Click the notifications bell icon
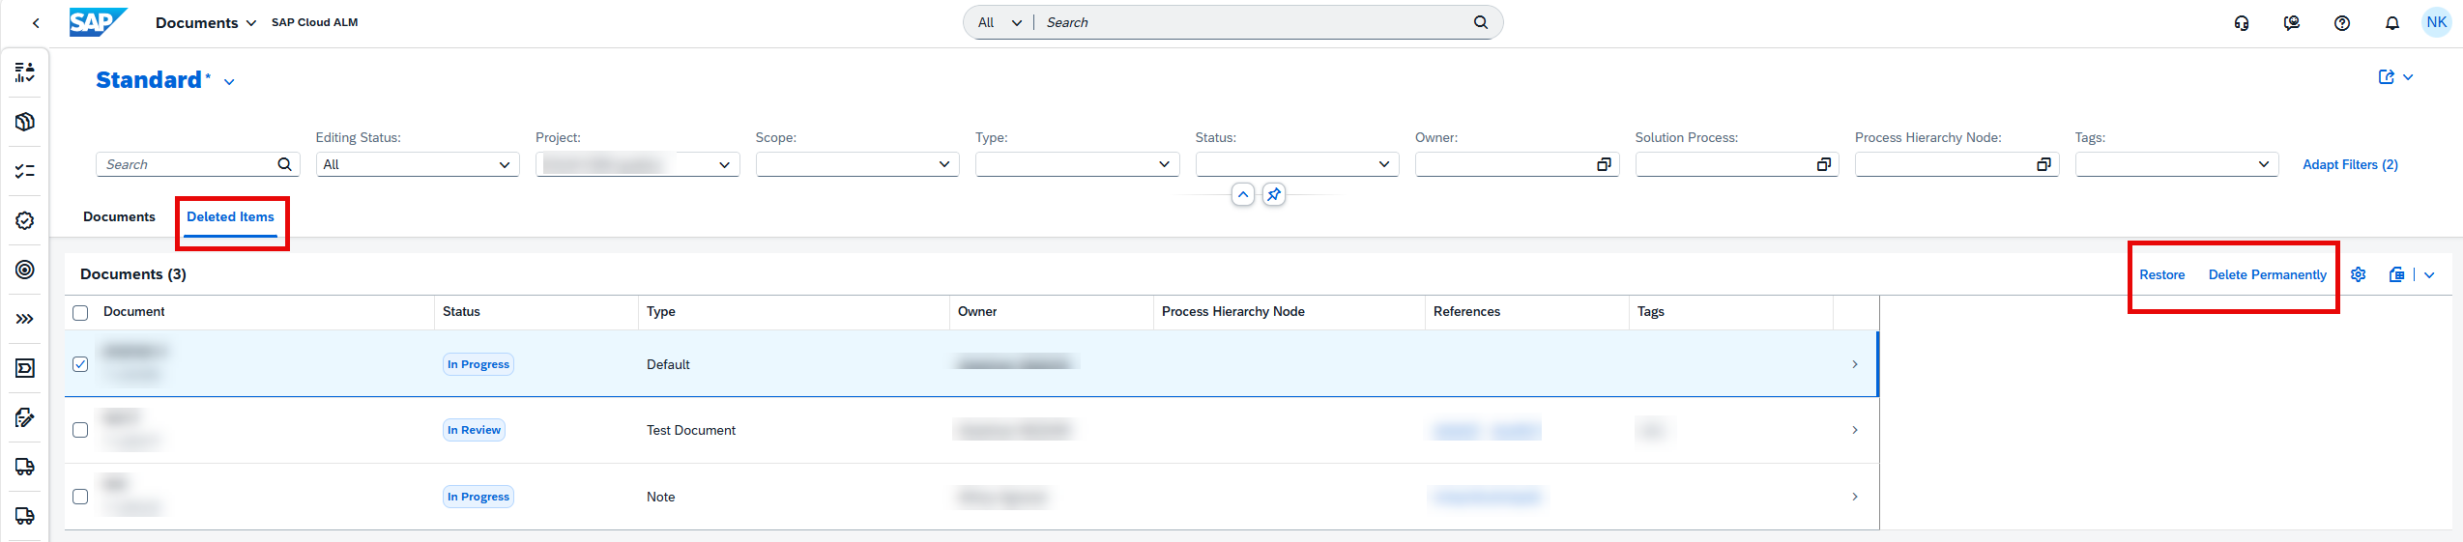Image resolution: width=2463 pixels, height=542 pixels. 2391,23
